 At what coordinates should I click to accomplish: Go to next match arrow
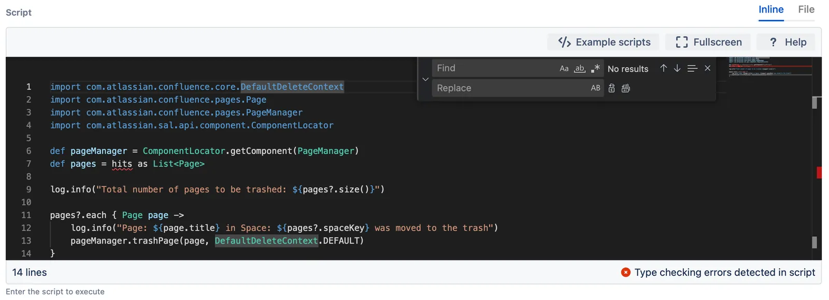[677, 68]
